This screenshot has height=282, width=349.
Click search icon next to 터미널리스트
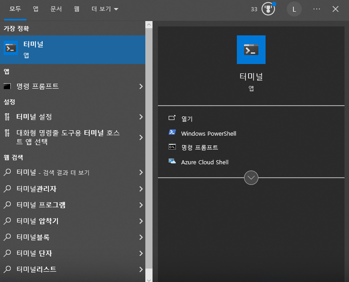coord(7,269)
